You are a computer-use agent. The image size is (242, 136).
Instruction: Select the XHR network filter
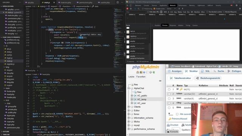(x=165, y=12)
